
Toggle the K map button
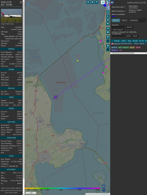coord(108,24)
